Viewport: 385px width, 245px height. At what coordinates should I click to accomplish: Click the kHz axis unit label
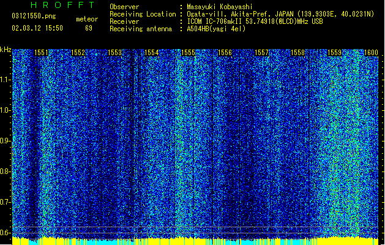click(x=6, y=50)
